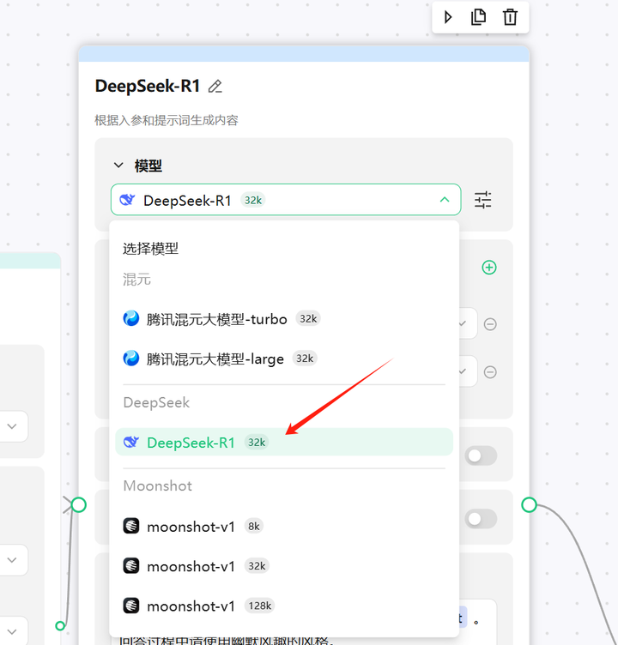Edit the DeepSeek-R1 node title pencil icon
Image resolution: width=618 pixels, height=645 pixels.
pyautogui.click(x=215, y=87)
